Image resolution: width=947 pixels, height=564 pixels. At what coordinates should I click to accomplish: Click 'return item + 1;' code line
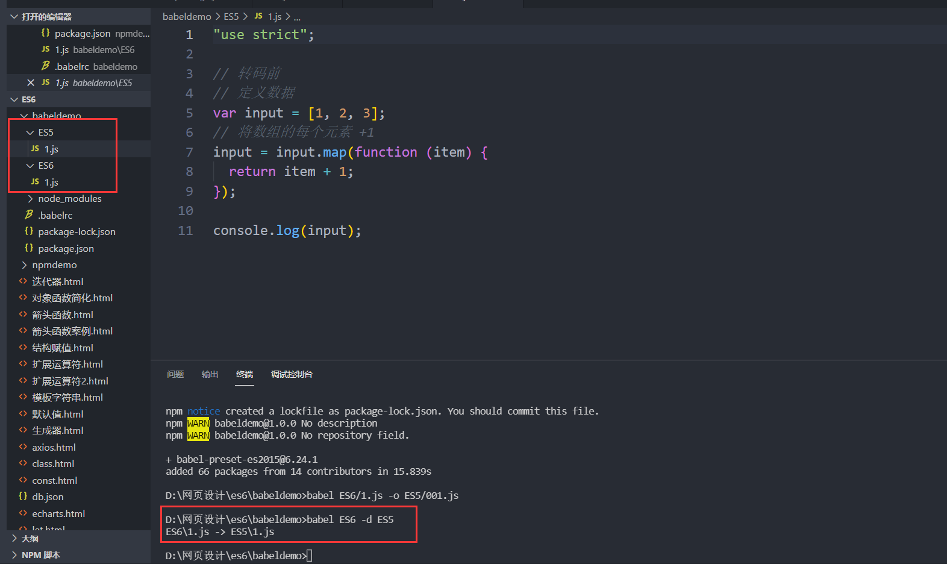click(x=291, y=172)
